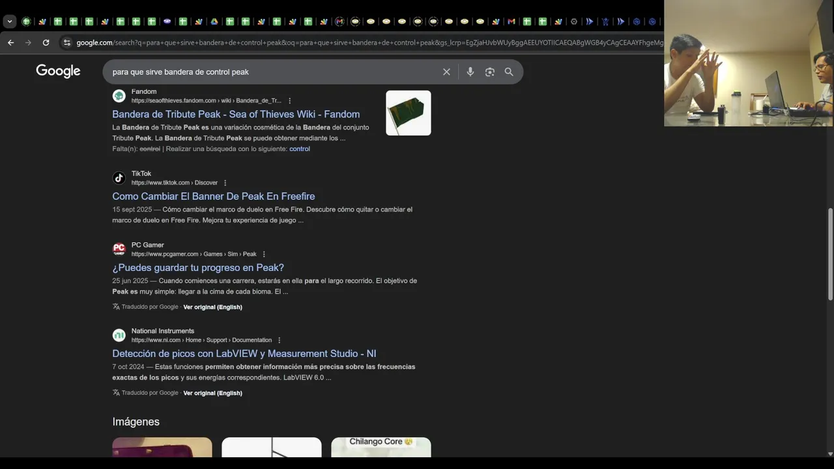Clear the search query with the X
The width and height of the screenshot is (834, 469).
(446, 72)
